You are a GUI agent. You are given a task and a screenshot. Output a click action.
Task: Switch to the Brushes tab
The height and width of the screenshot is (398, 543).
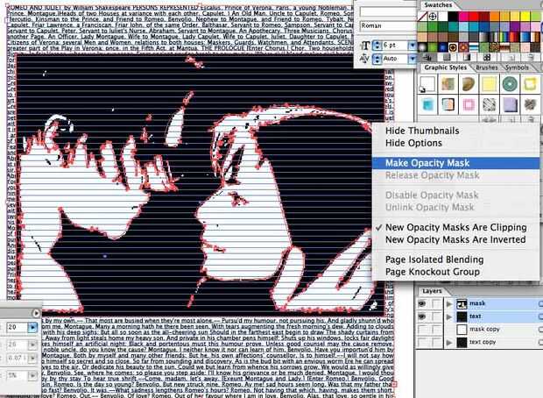click(487, 68)
